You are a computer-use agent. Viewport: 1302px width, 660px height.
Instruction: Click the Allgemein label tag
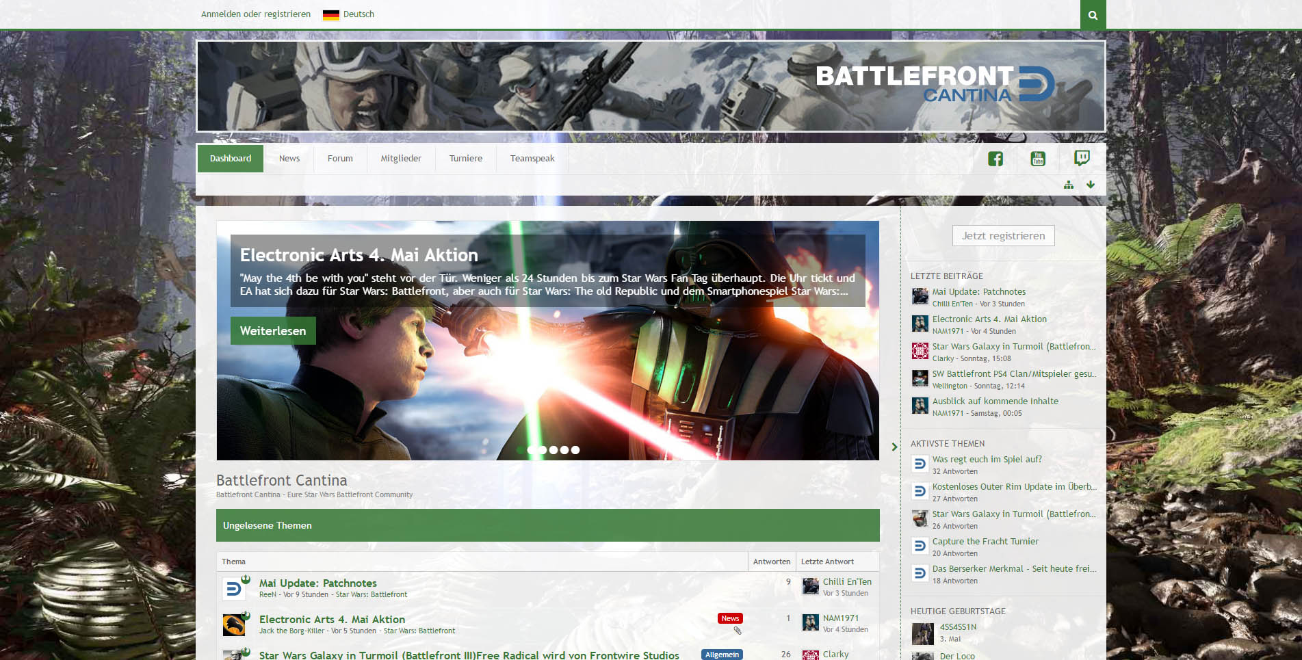point(722,655)
